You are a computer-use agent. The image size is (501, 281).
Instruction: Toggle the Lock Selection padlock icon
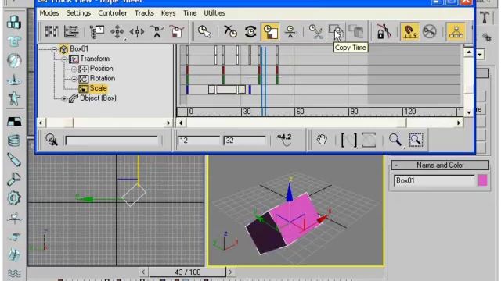click(x=384, y=31)
